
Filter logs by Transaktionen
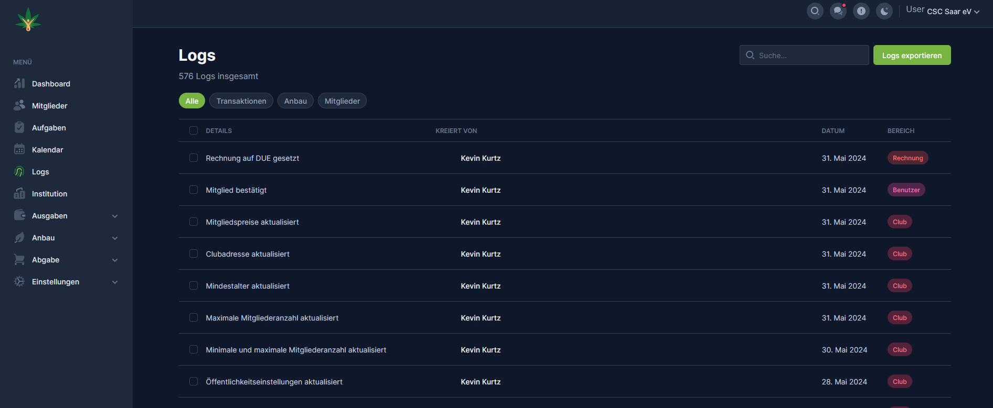coord(241,101)
